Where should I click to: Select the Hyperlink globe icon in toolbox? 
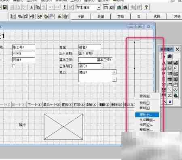pos(176,96)
